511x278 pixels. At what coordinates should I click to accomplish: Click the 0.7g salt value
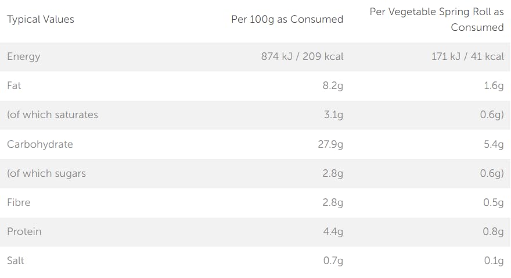(x=333, y=261)
